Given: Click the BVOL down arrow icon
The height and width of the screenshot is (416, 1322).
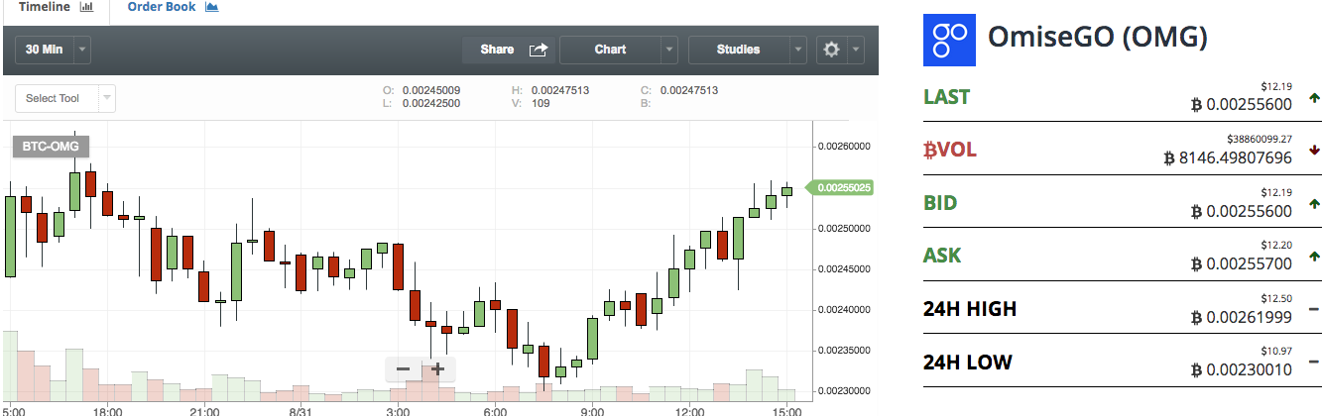Looking at the screenshot, I should pos(1314,151).
